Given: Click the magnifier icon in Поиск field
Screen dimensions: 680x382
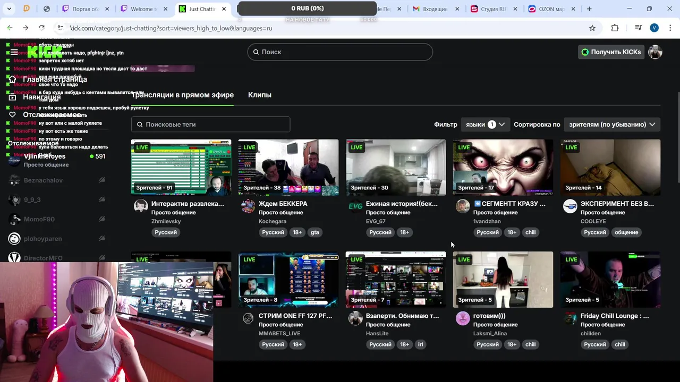Looking at the screenshot, I should pyautogui.click(x=256, y=52).
